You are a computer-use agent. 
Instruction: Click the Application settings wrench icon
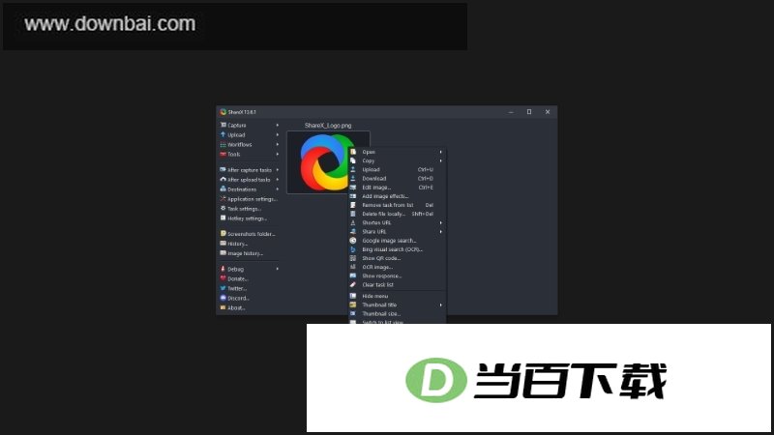pos(223,199)
